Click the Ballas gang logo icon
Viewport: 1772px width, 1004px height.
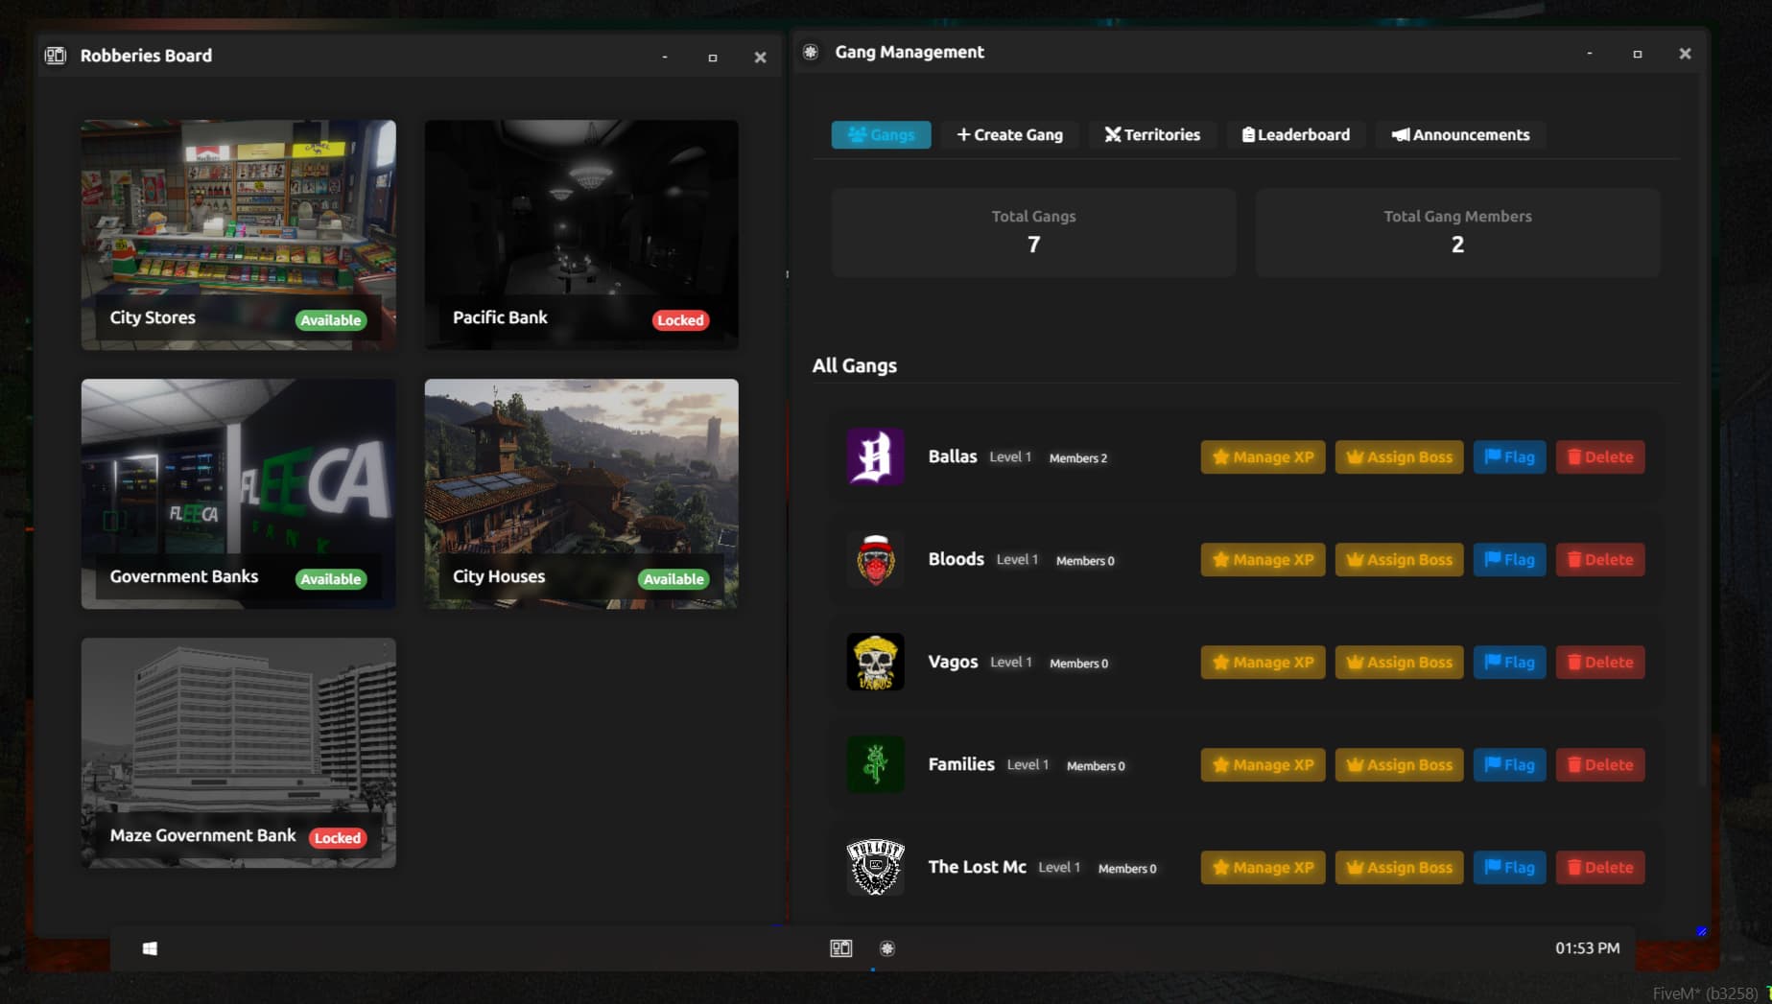coord(875,456)
